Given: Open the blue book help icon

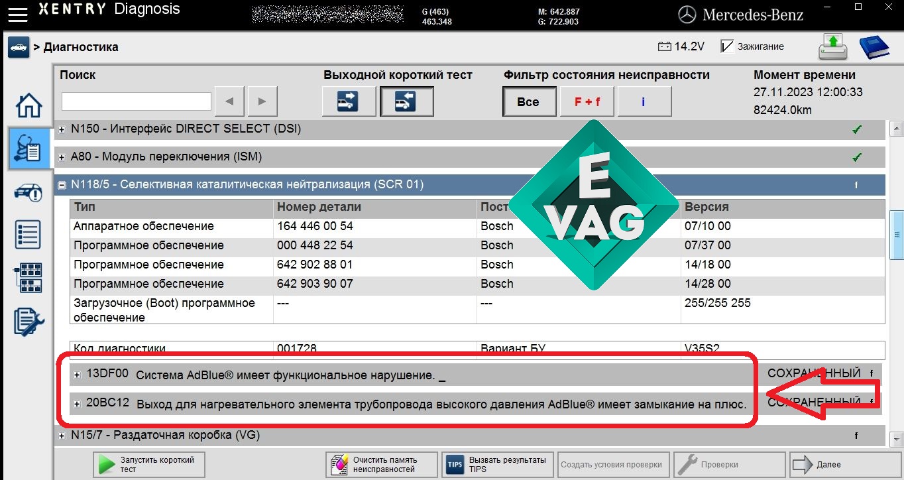Looking at the screenshot, I should 875,47.
